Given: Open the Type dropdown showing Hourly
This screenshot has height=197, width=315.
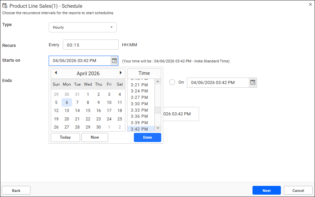Looking at the screenshot, I should point(82,27).
